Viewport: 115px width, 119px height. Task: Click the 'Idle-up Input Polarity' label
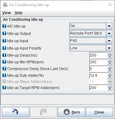point(24,48)
